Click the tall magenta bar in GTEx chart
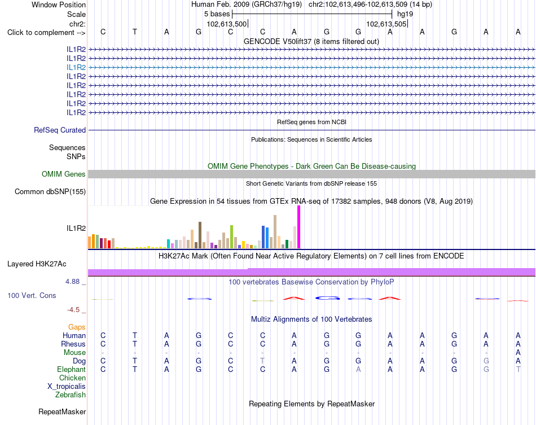 (299, 227)
